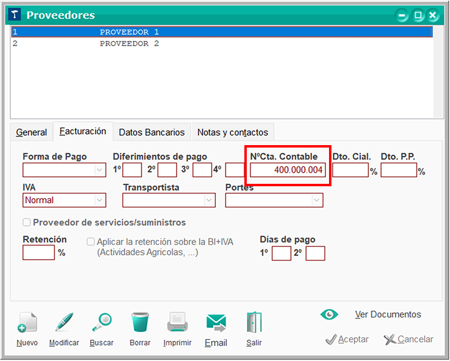This screenshot has height=361, width=450.
Task: Click the Imprimir printer icon
Action: tap(177, 322)
